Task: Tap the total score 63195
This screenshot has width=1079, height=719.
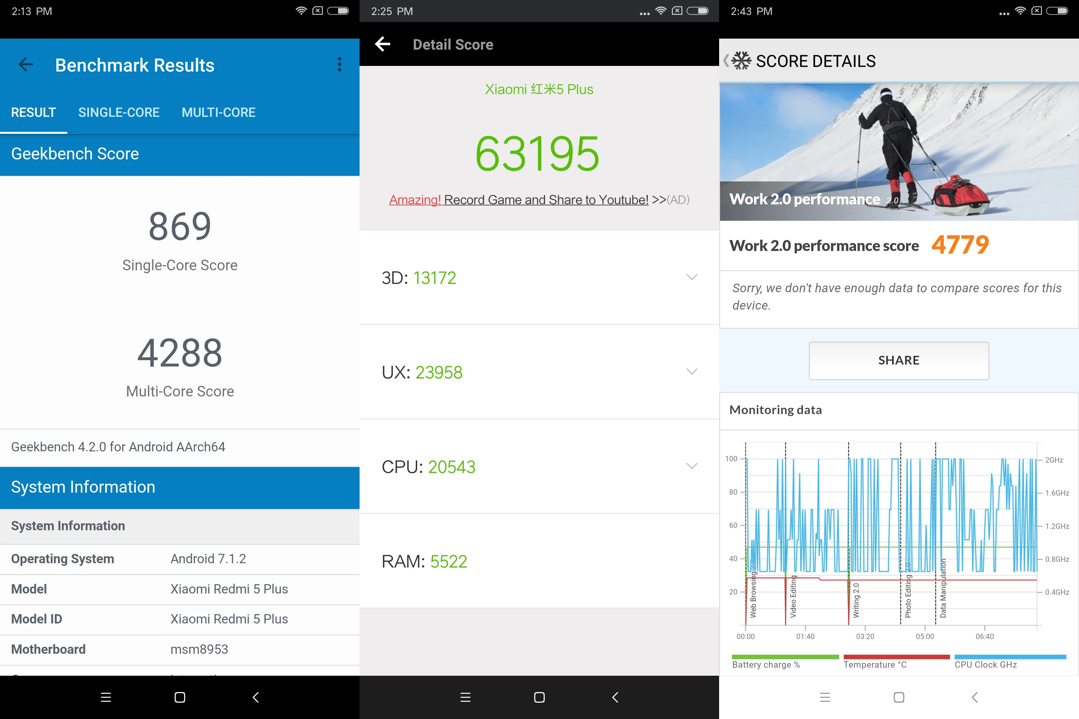Action: pyautogui.click(x=538, y=153)
